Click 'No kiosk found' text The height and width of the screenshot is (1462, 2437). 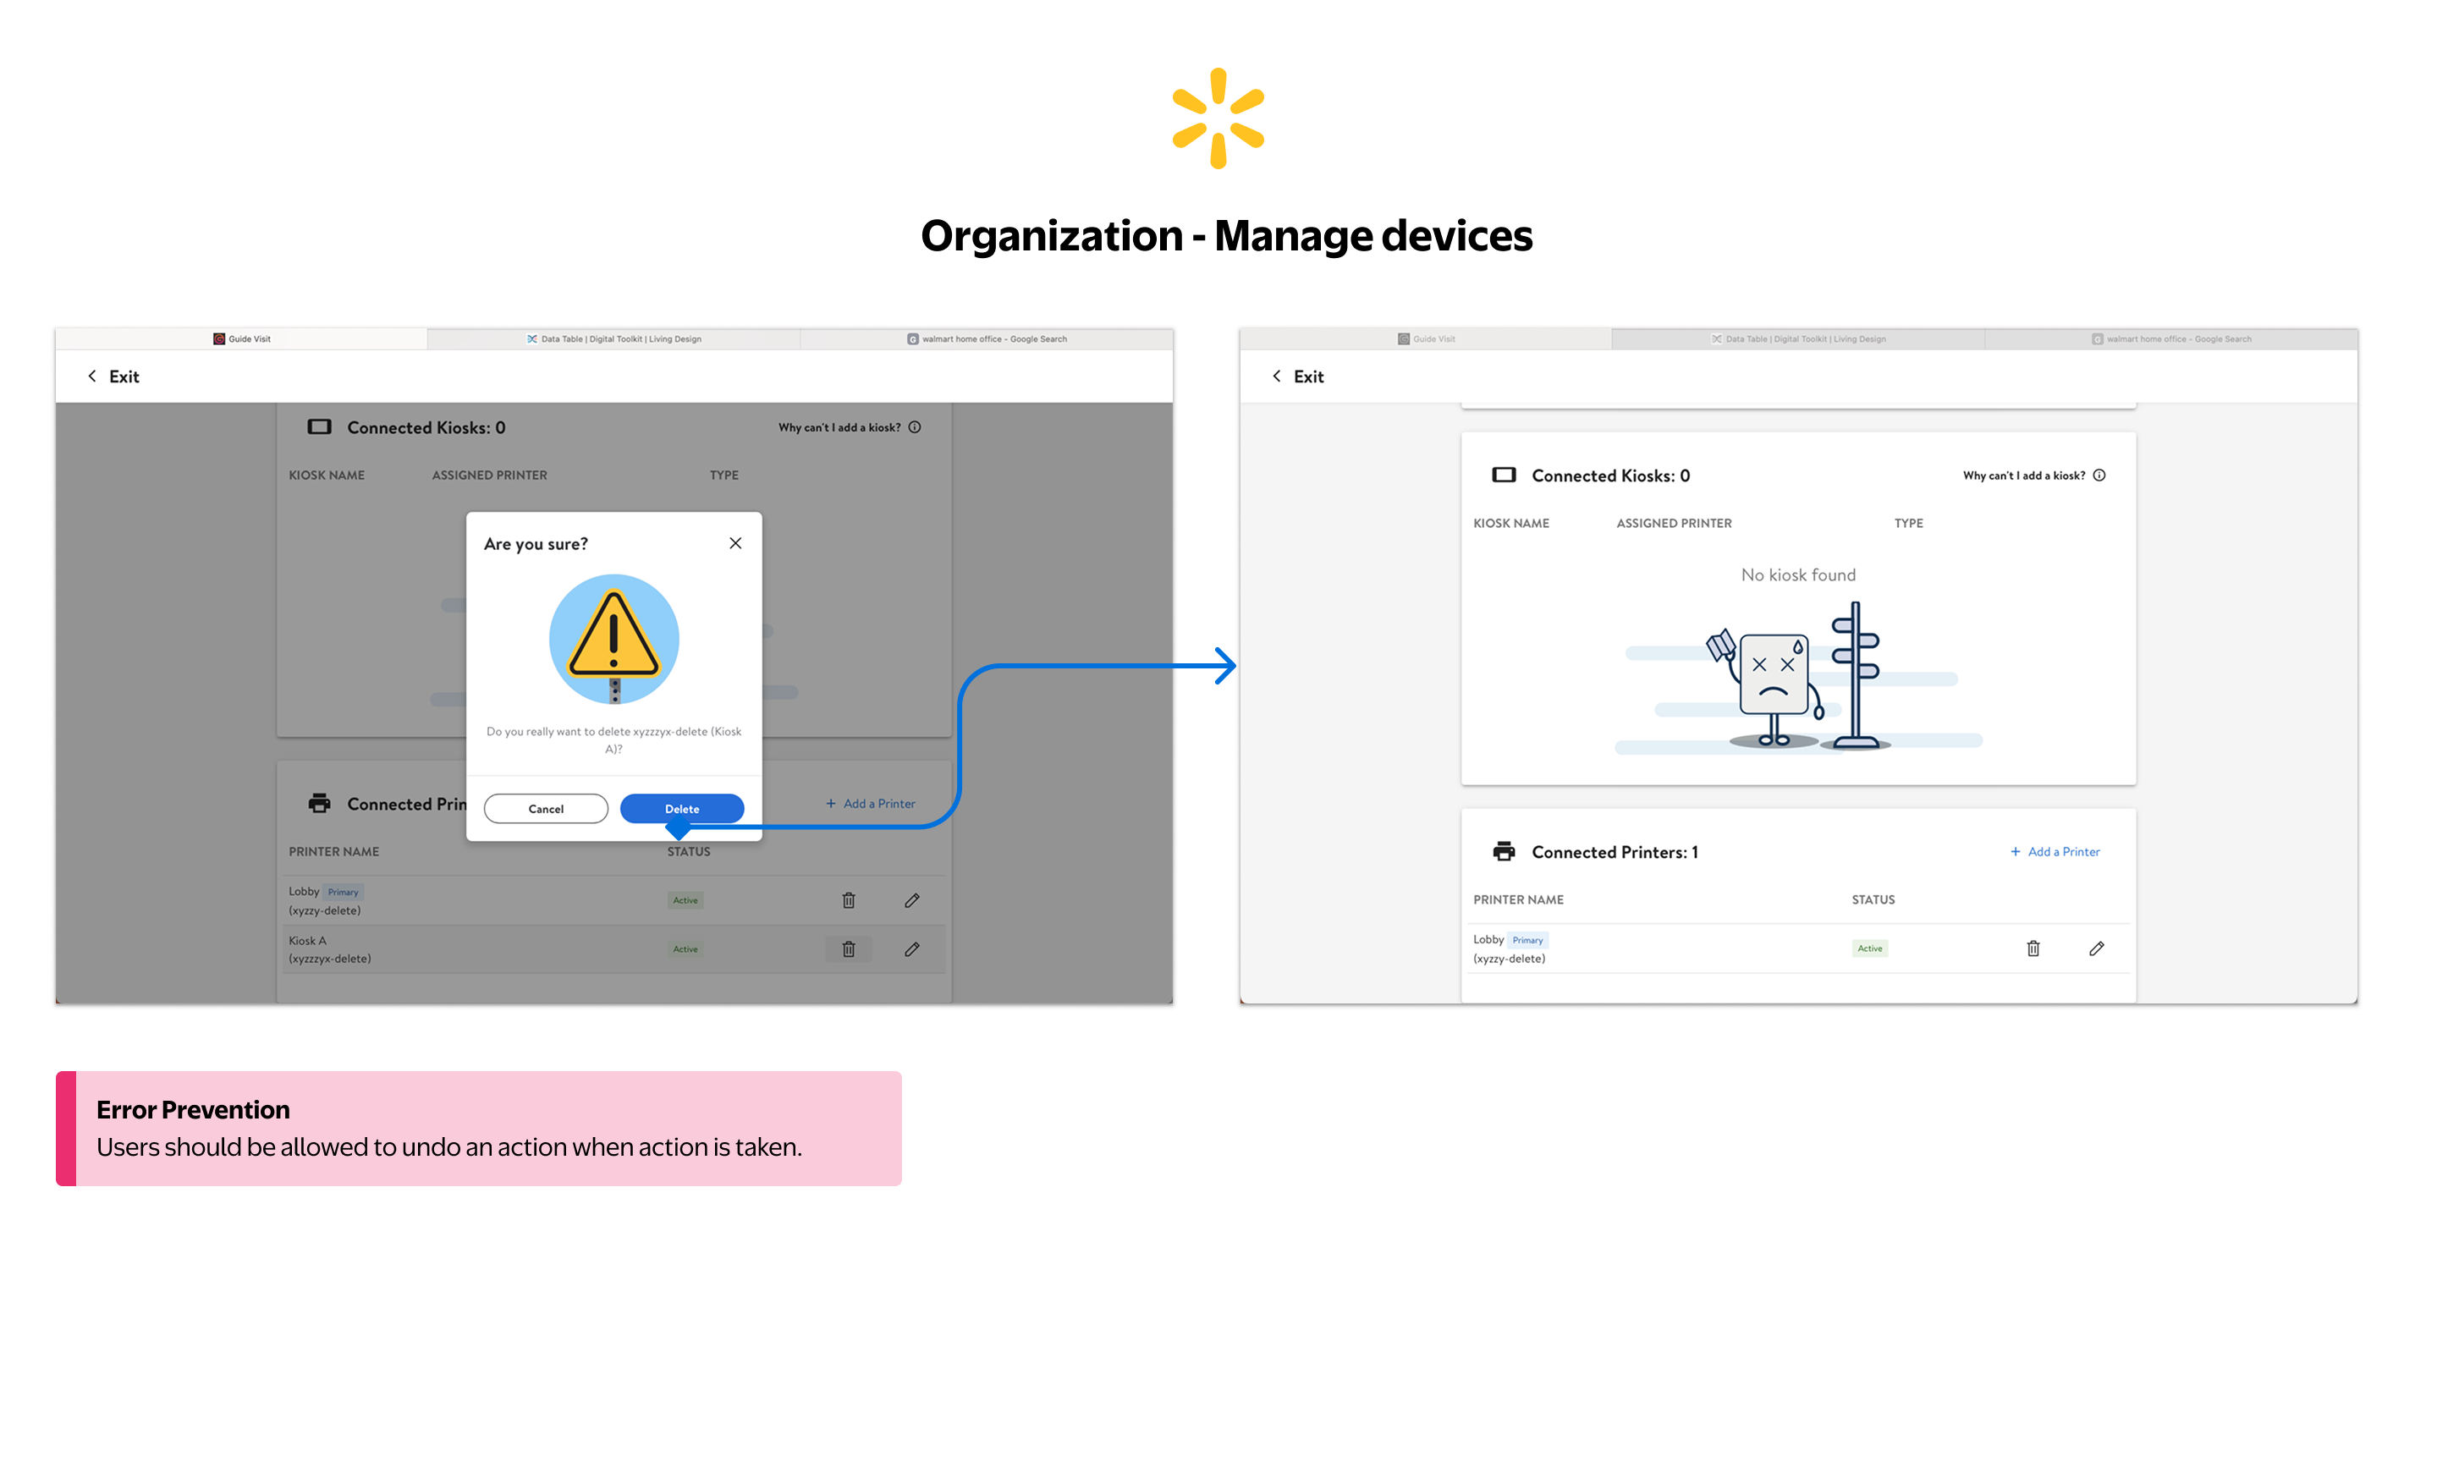1797,574
